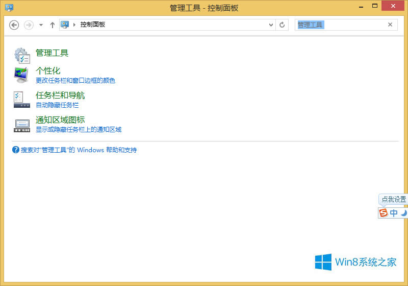Screen dimensions: 408x286
Task: Open the 管理工具 icon
Action: click(x=21, y=55)
